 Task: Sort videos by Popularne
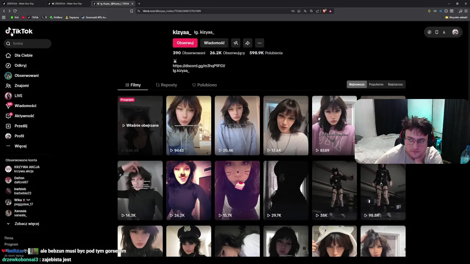click(376, 84)
